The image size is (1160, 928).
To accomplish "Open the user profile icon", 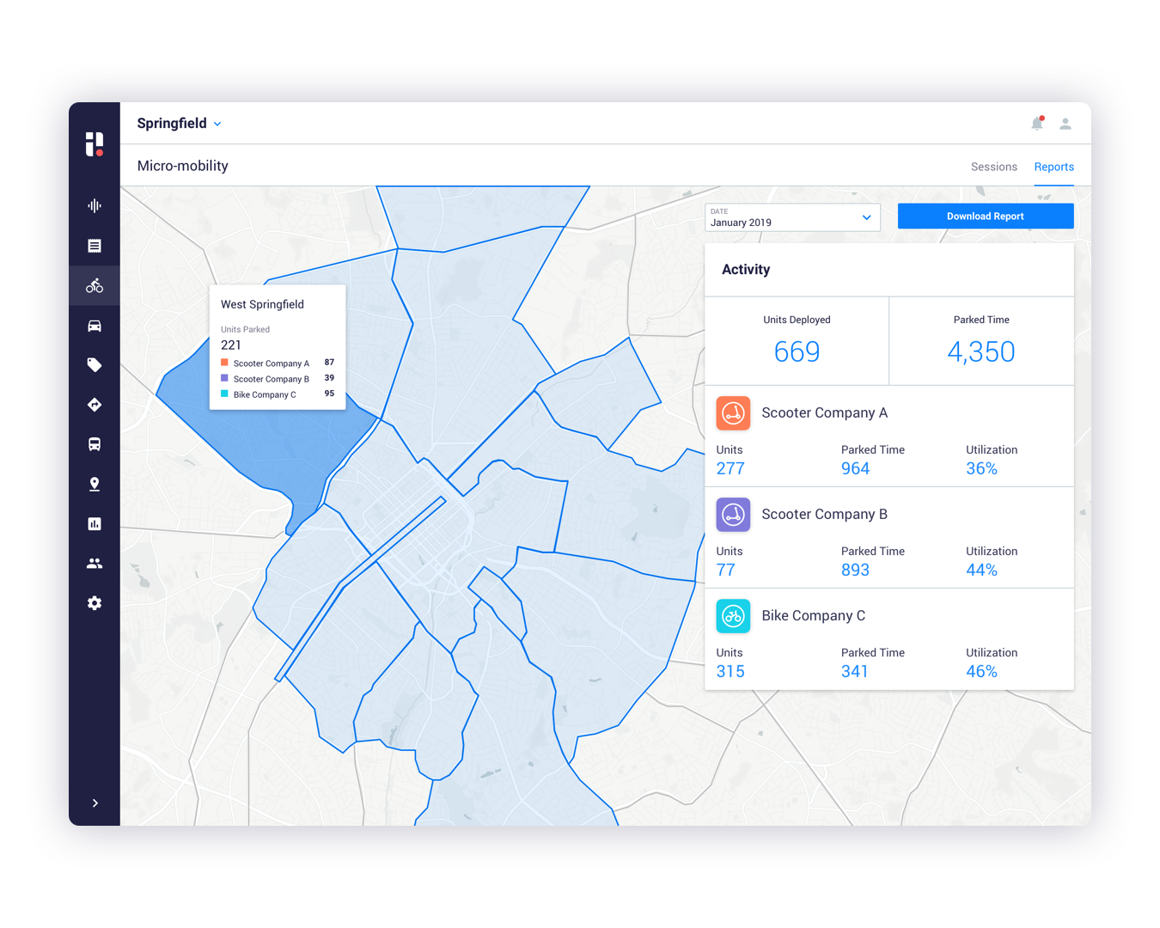I will tap(1065, 124).
